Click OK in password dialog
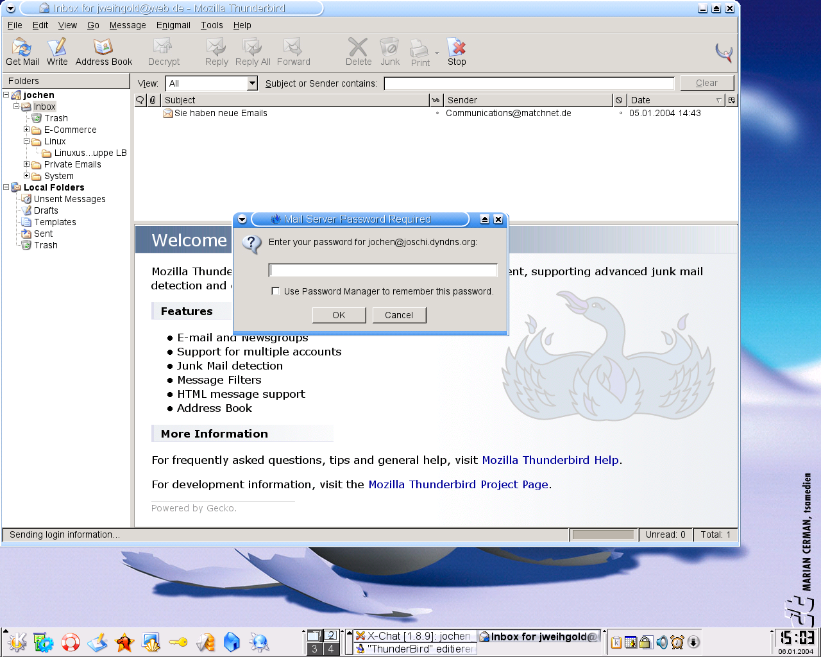 tap(339, 315)
